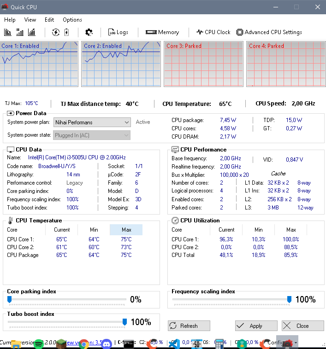The image size is (326, 349).
Task: Open the View menu
Action: [30, 20]
